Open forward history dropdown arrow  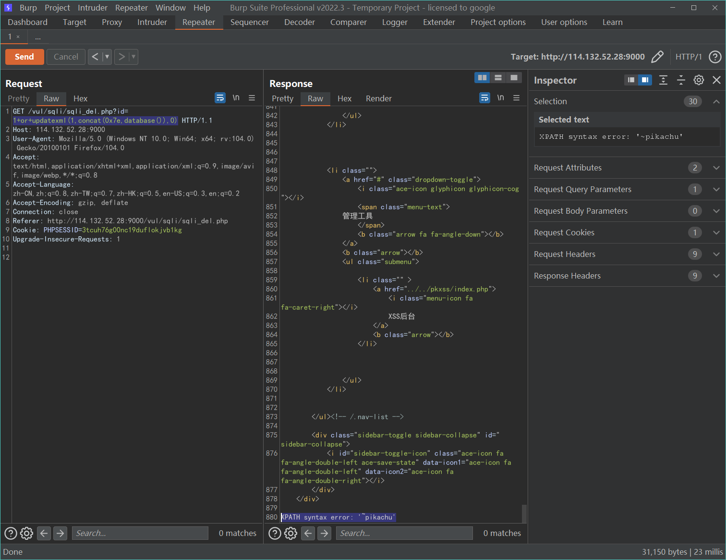coord(133,57)
